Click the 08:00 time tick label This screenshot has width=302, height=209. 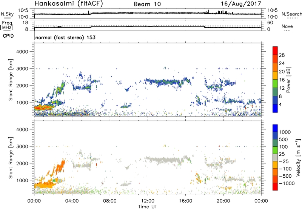pos(110,201)
